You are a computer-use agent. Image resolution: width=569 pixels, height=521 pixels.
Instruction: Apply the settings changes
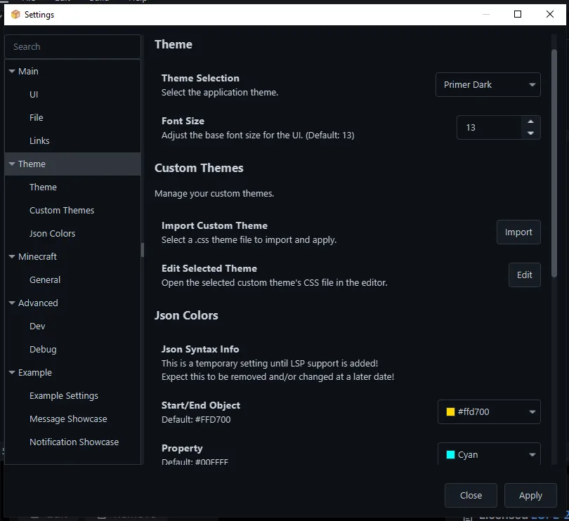(x=530, y=496)
